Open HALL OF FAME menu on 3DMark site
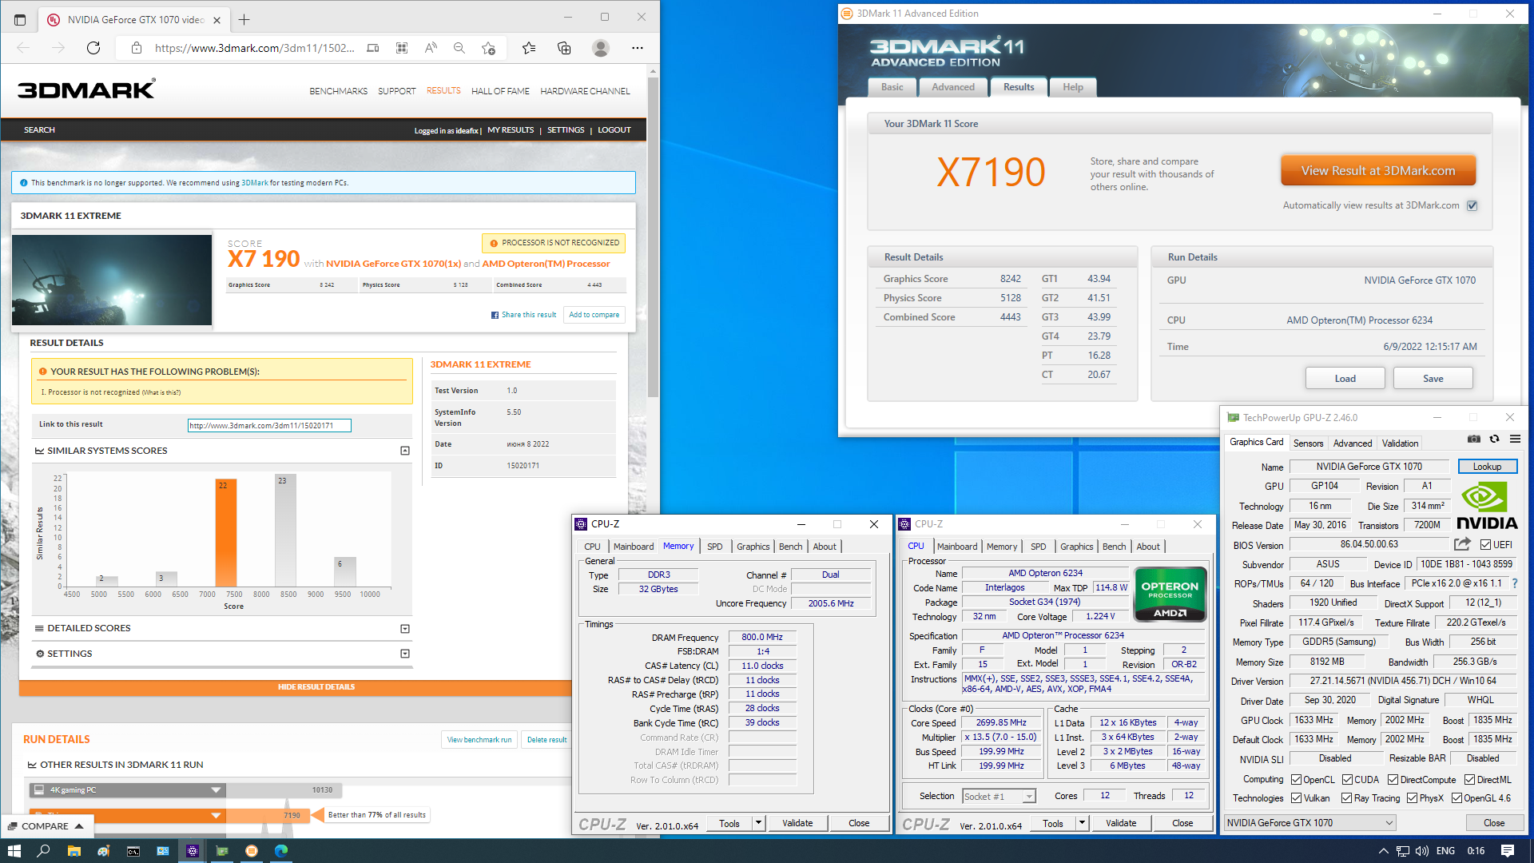Image resolution: width=1534 pixels, height=863 pixels. (500, 91)
